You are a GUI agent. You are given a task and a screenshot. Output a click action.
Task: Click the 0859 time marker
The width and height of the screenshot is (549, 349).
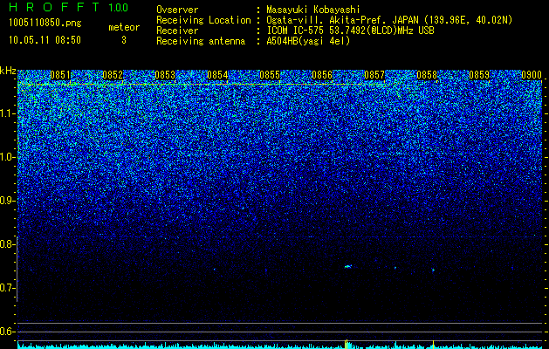(479, 75)
